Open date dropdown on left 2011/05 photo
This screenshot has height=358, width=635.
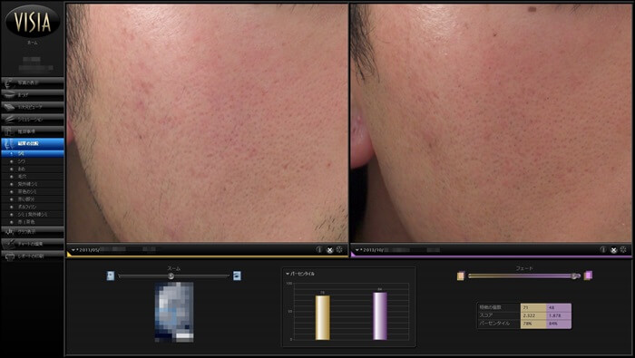coord(73,250)
